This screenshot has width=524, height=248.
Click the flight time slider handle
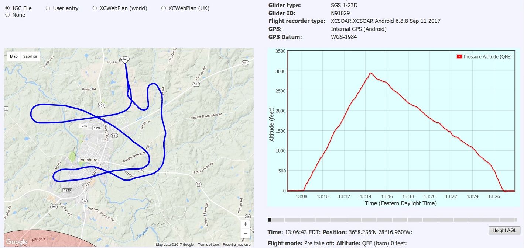[270, 220]
